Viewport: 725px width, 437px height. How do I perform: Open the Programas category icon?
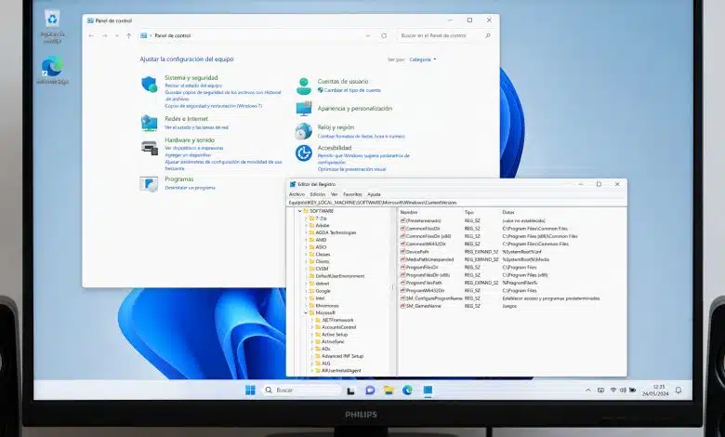(150, 183)
